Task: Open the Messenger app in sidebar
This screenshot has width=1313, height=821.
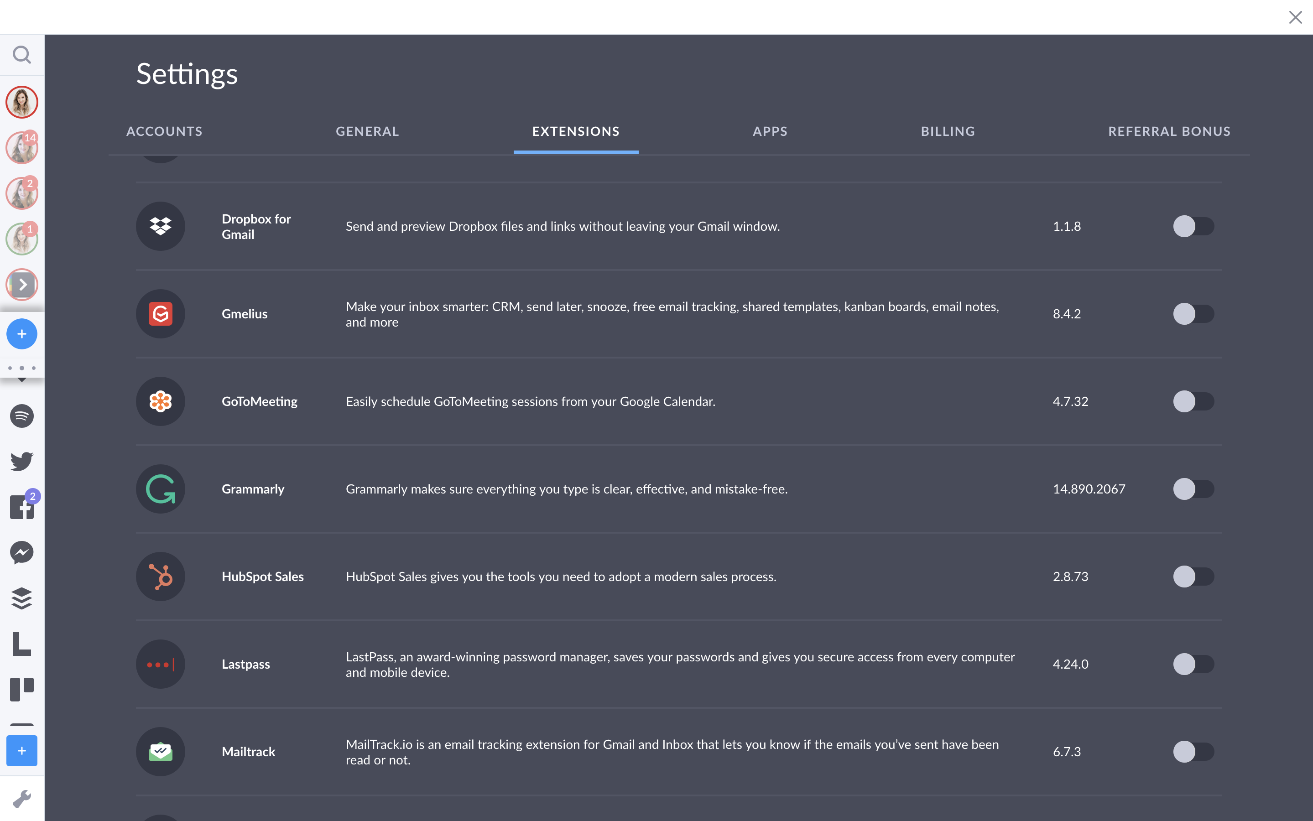Action: [x=22, y=553]
